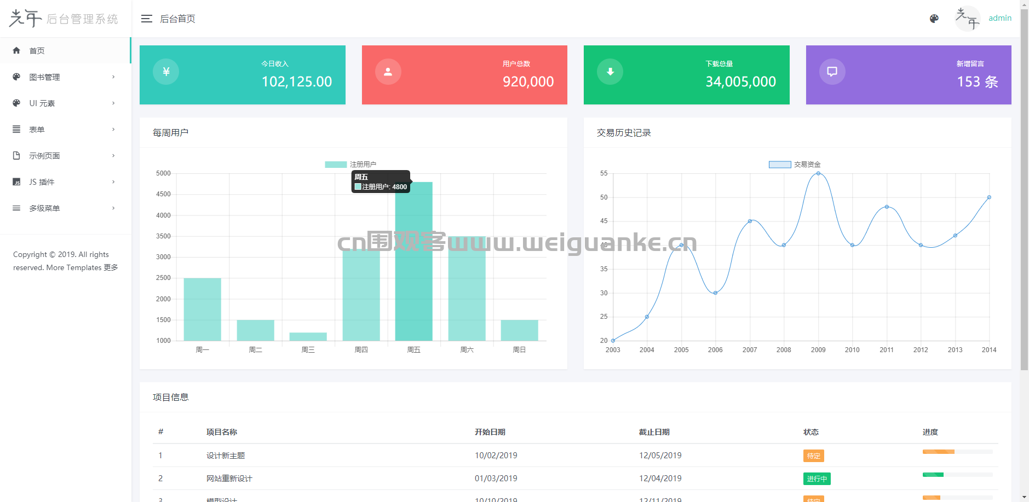The image size is (1029, 502).
Task: Click the 兴午 logo in sidebar header
Action: pos(25,19)
